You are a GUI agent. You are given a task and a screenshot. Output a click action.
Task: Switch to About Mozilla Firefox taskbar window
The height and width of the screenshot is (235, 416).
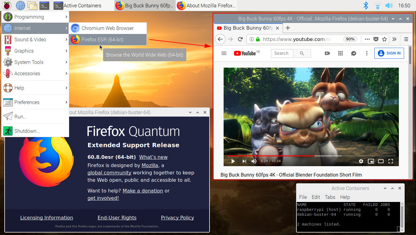(206, 6)
